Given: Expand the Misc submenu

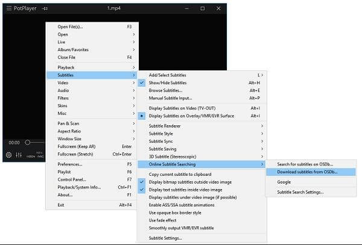Looking at the screenshot, I should (92, 113).
